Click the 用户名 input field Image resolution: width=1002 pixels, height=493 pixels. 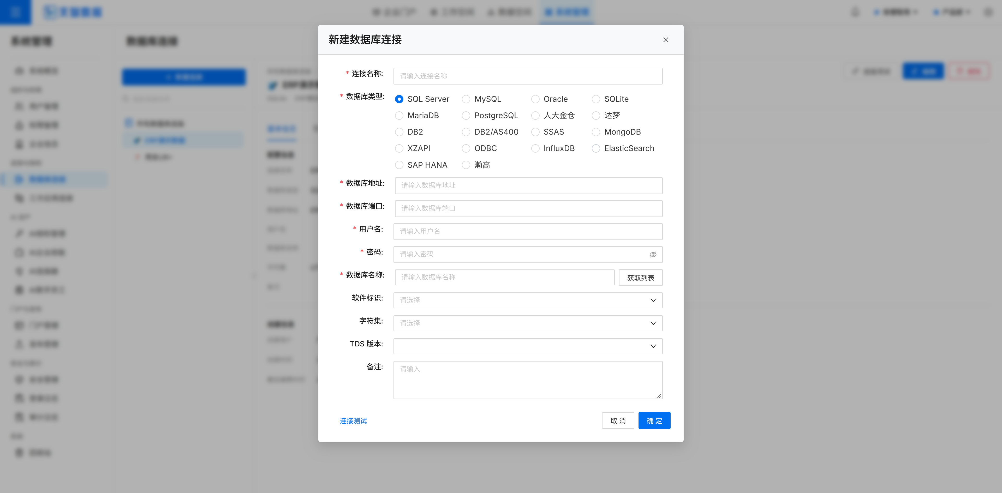click(x=528, y=231)
